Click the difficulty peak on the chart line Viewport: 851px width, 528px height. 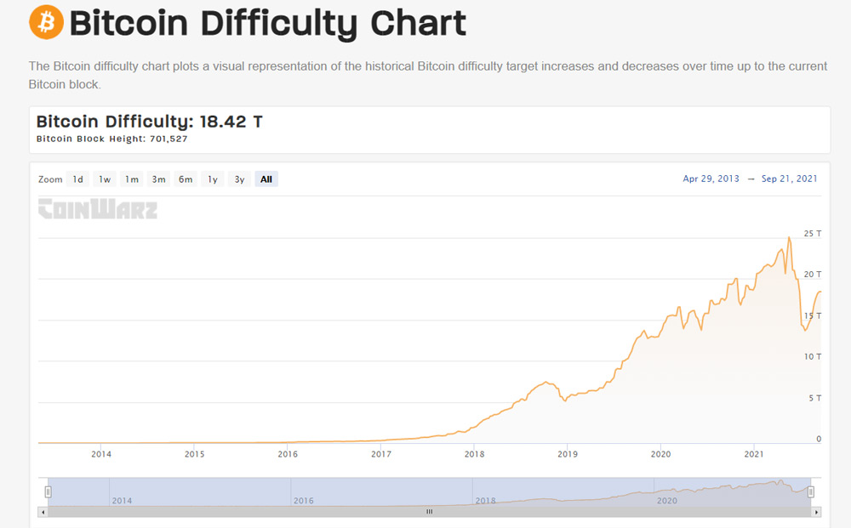(x=790, y=237)
